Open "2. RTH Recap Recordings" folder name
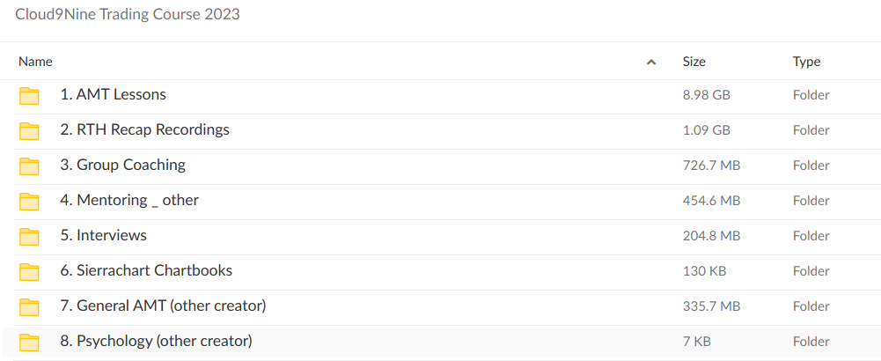 tap(144, 129)
